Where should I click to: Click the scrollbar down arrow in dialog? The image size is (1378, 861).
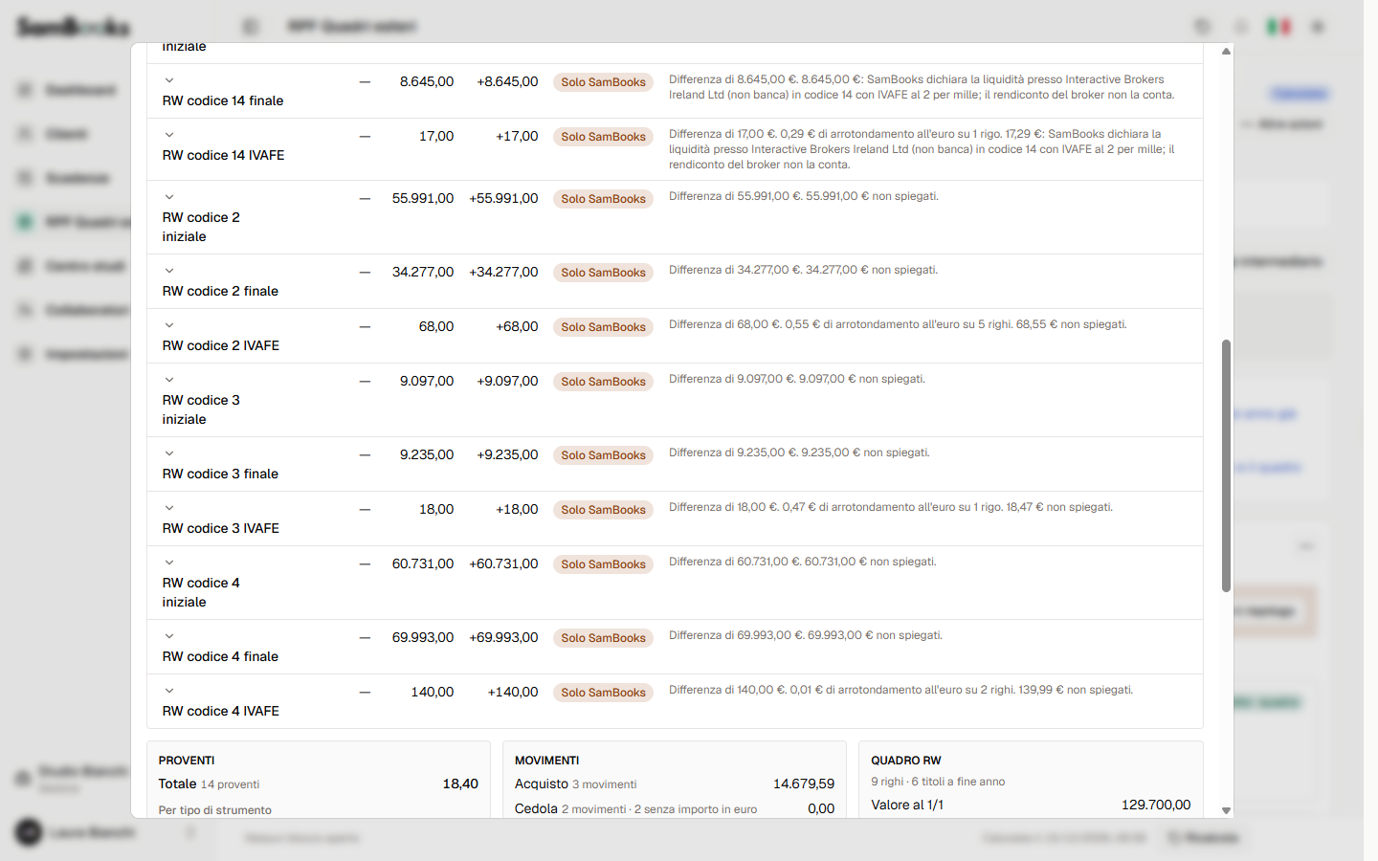click(1226, 810)
